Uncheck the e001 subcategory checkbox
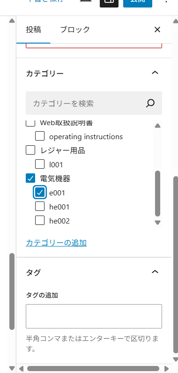 point(40,193)
